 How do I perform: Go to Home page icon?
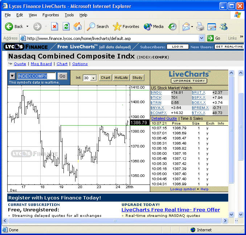click(x=78, y=27)
